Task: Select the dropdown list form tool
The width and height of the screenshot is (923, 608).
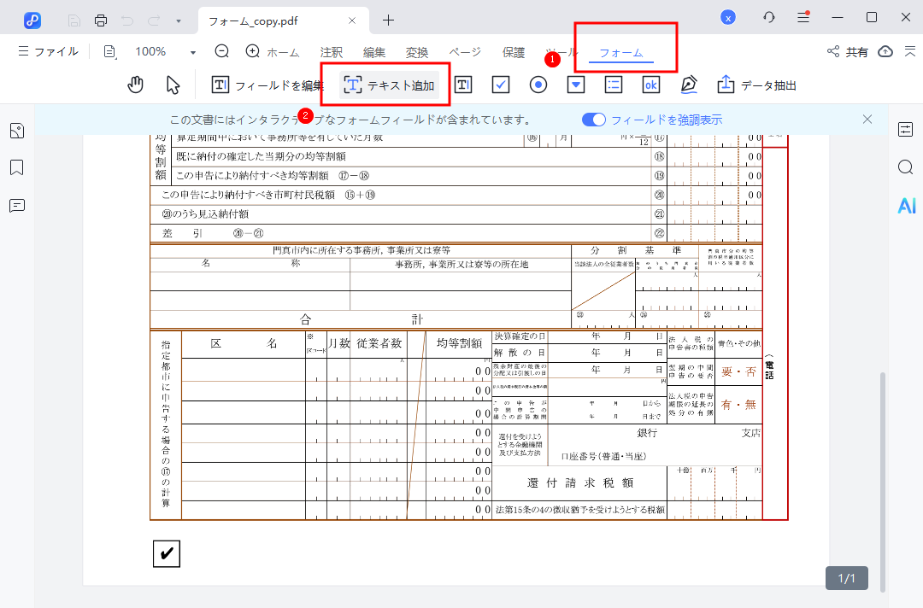Action: click(575, 85)
